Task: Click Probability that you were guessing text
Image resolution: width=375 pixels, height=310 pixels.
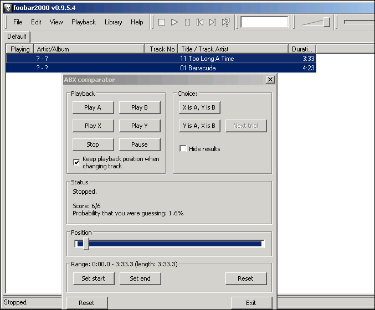Action: point(128,213)
